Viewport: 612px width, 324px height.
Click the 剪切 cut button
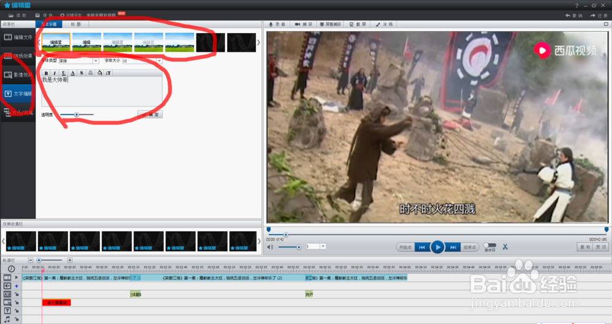click(x=601, y=247)
